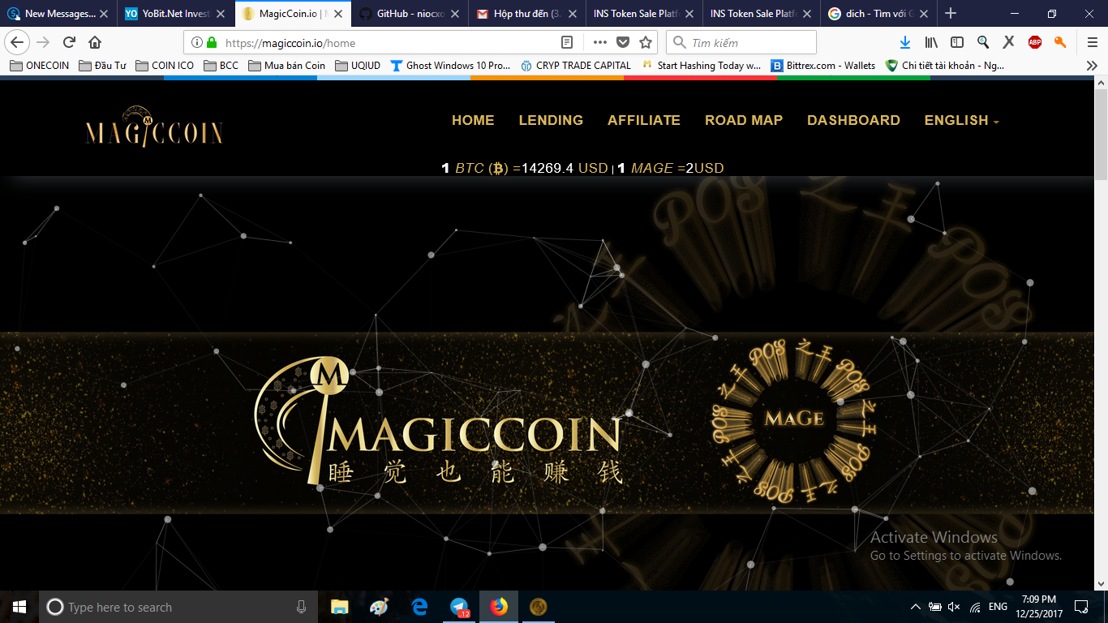Launch Paint from the taskbar
Viewport: 1108px width, 623px height.
379,607
